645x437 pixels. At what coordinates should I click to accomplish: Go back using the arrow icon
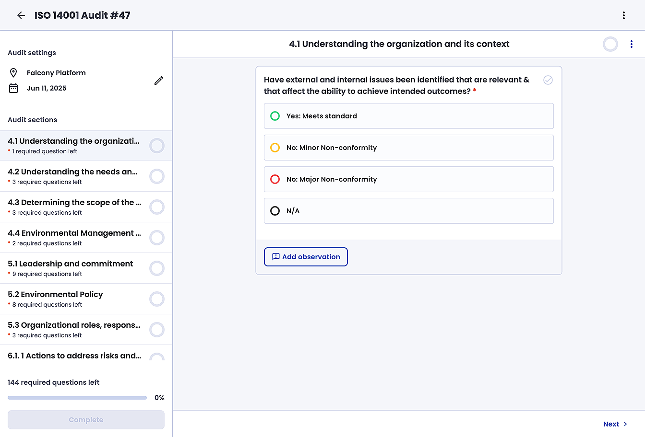[21, 15]
